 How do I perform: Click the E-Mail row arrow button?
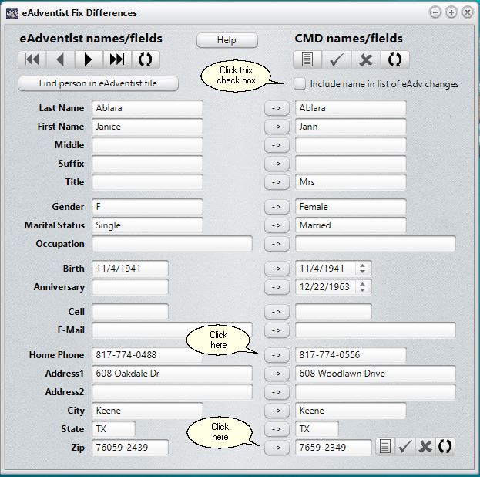pos(277,330)
